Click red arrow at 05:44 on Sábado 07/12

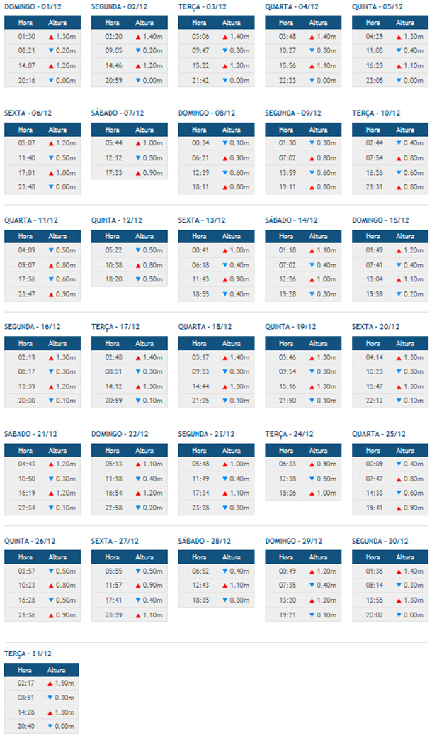(137, 142)
